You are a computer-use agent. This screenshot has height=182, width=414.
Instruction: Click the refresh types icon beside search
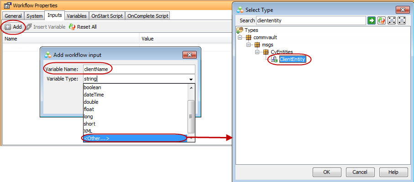tap(382, 20)
